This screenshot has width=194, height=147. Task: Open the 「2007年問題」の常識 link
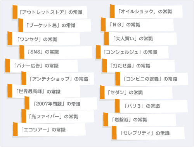pos(61,104)
